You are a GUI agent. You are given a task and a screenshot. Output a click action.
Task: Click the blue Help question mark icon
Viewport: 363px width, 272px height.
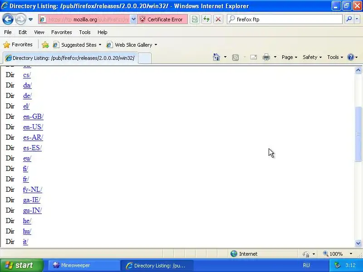point(351,57)
